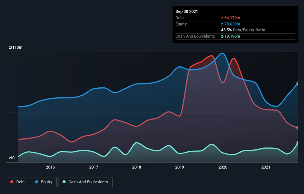Toggle the Equity legend button
Image resolution: width=304 pixels, height=194 pixels.
[44, 182]
